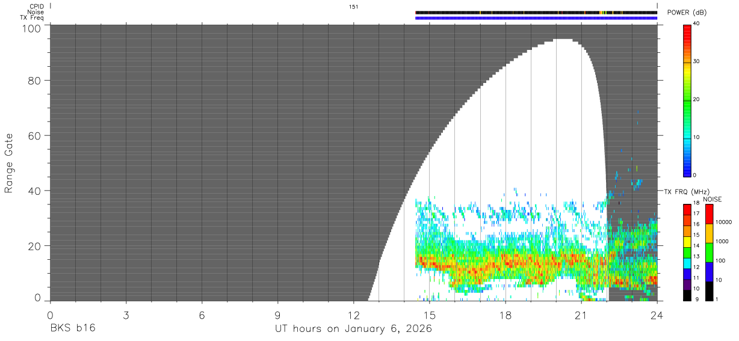Viewport: 739px width, 341px height.
Task: Click the 40 tick on the Range Gate axis
Action: tap(36, 191)
